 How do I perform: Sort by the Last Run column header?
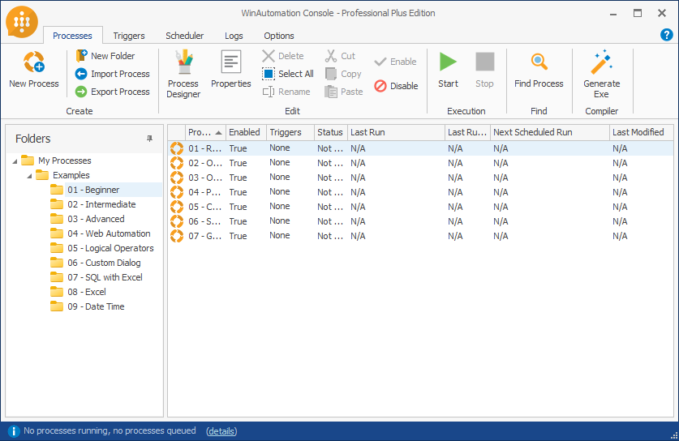pyautogui.click(x=396, y=132)
